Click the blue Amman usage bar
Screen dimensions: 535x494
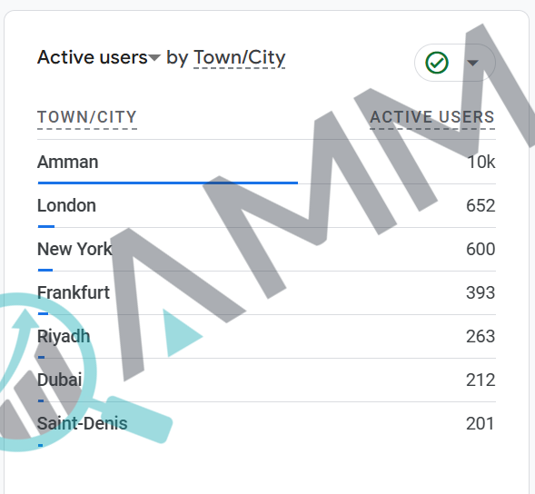coord(167,183)
